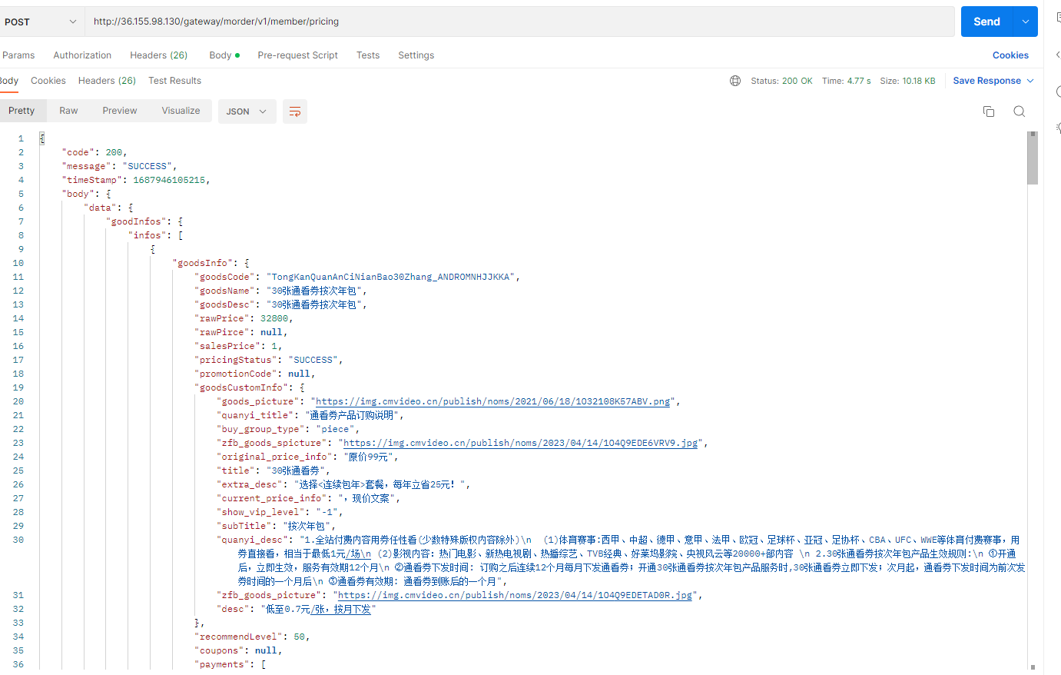View the Test Results tab

tap(174, 81)
